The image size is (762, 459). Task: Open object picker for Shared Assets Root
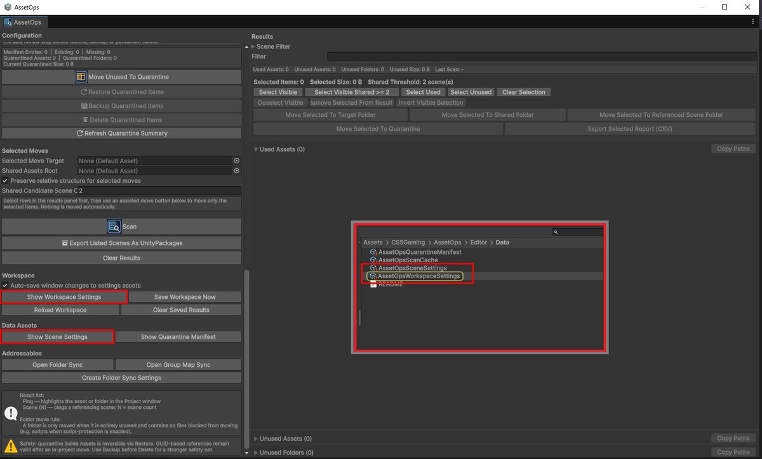pos(237,171)
